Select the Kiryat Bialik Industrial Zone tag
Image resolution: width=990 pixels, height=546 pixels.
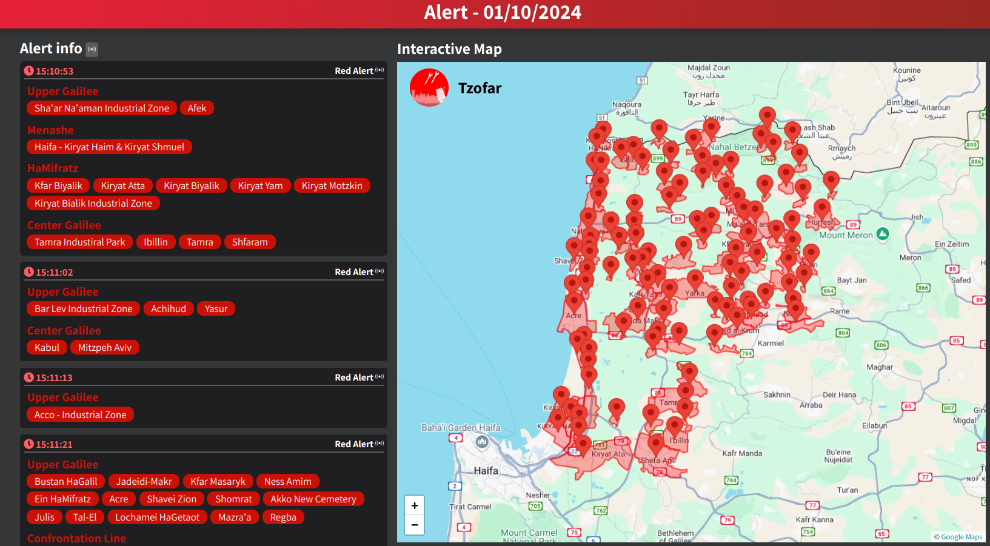pyautogui.click(x=93, y=203)
